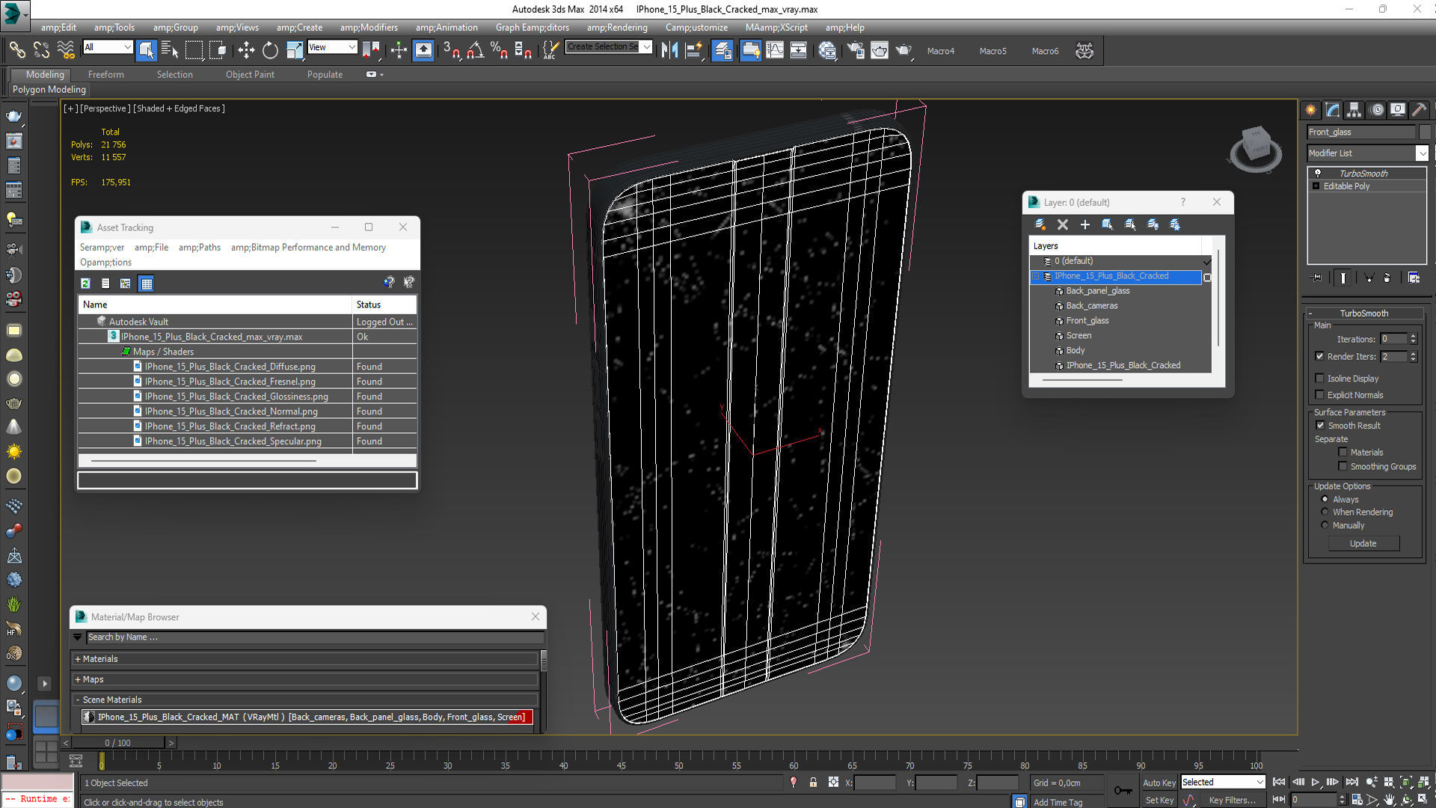Viewport: 1436px width, 808px height.
Task: Click the Iterations spinner arrows
Action: coord(1413,339)
